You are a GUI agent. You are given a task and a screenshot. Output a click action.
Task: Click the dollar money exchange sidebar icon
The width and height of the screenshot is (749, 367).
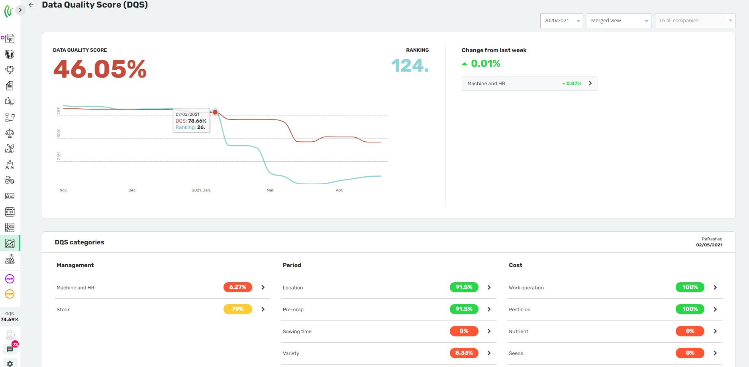coord(10,102)
